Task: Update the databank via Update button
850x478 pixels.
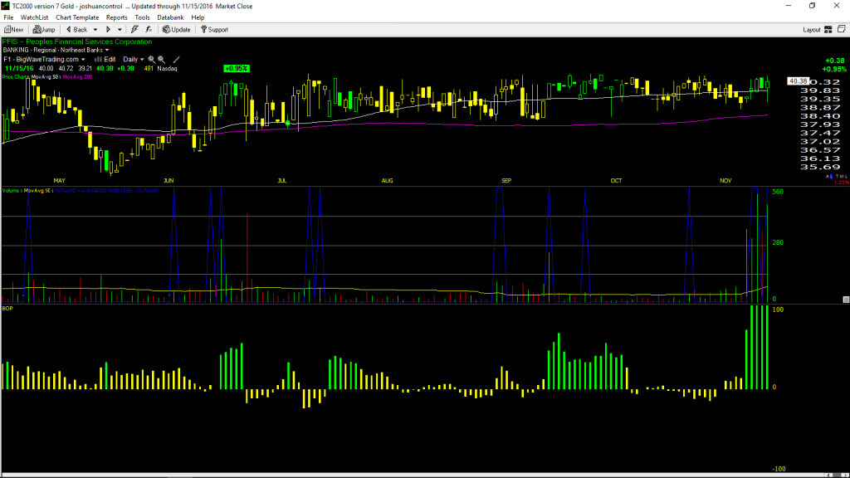Action: point(177,30)
